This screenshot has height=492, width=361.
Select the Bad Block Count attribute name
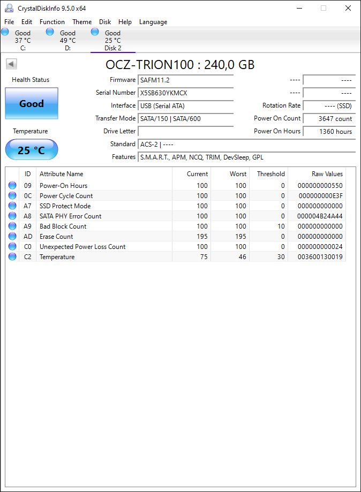pyautogui.click(x=63, y=226)
